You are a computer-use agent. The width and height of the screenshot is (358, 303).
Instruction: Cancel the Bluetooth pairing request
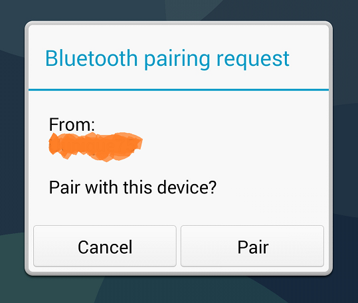[x=105, y=246]
